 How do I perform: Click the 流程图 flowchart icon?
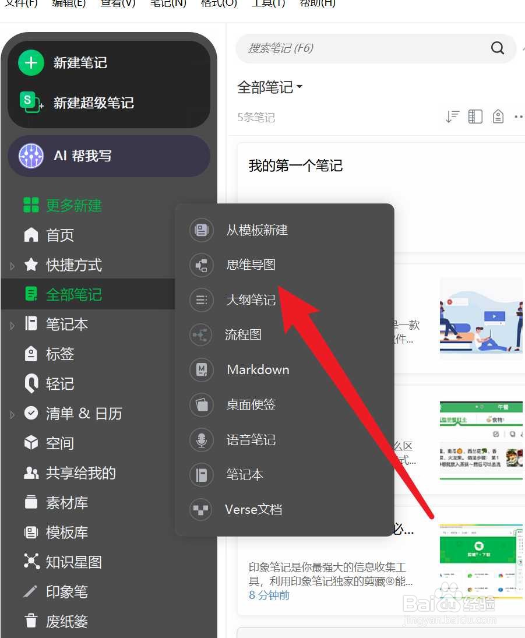click(x=200, y=335)
